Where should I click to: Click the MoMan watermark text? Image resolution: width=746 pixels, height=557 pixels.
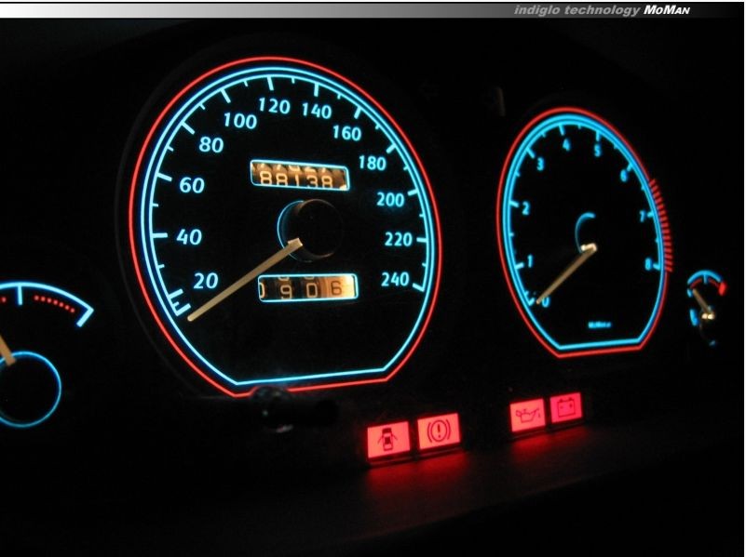pos(668,10)
